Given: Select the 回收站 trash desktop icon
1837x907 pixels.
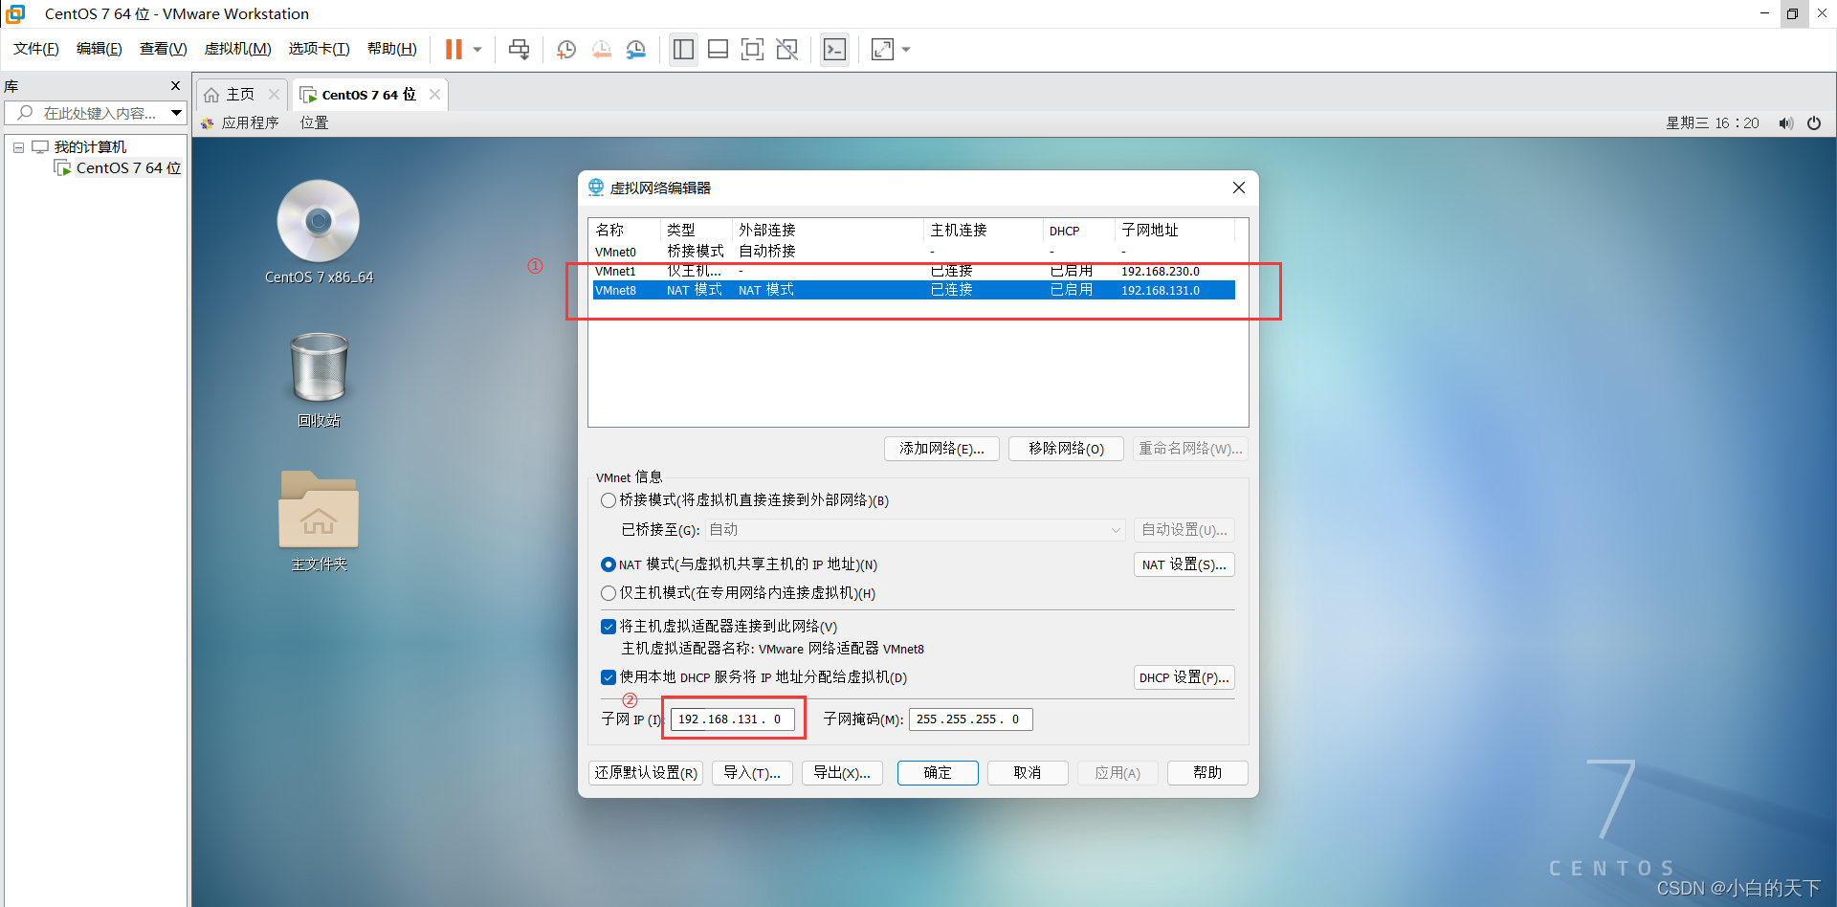Looking at the screenshot, I should point(319,380).
